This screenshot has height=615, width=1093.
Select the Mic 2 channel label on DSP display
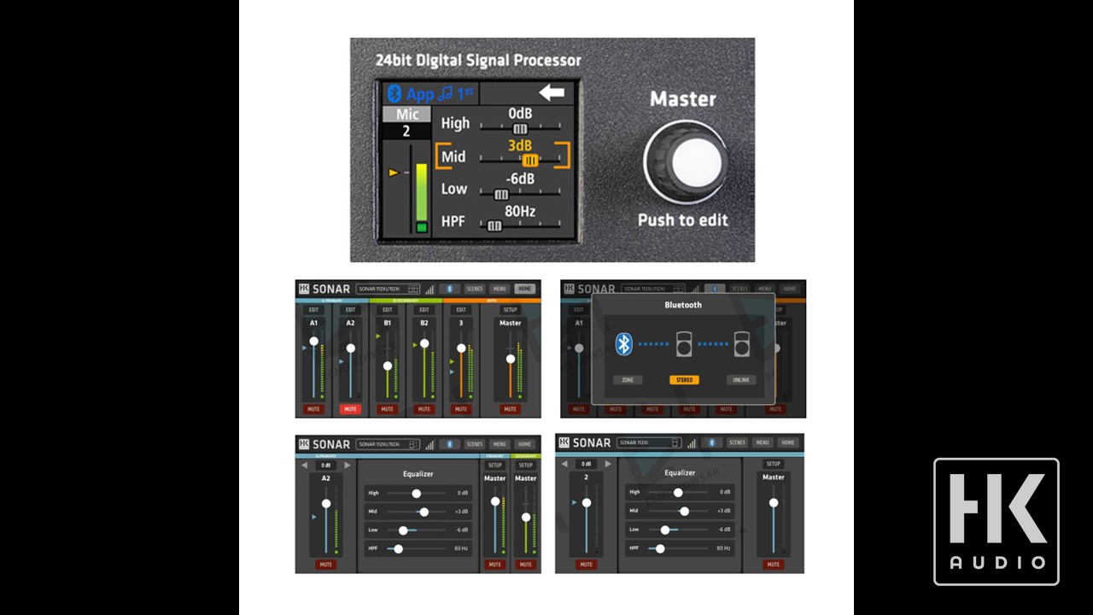406,122
